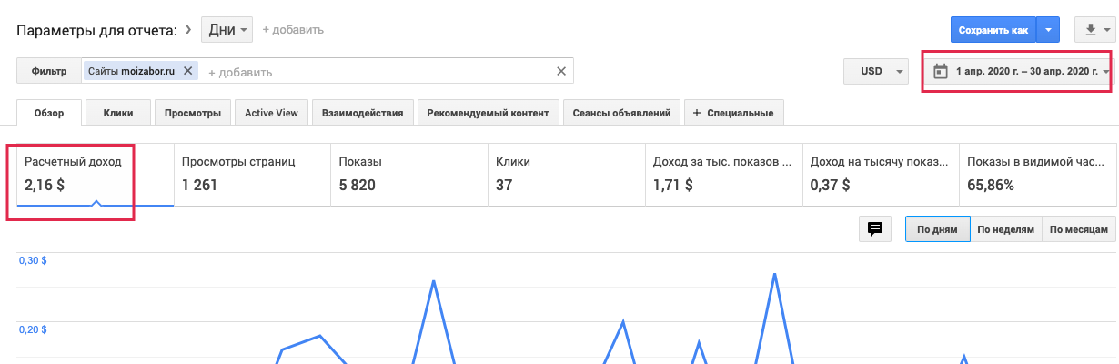Switch chart to По неделям view
Viewport: 1119px width, 364px height.
click(1005, 229)
